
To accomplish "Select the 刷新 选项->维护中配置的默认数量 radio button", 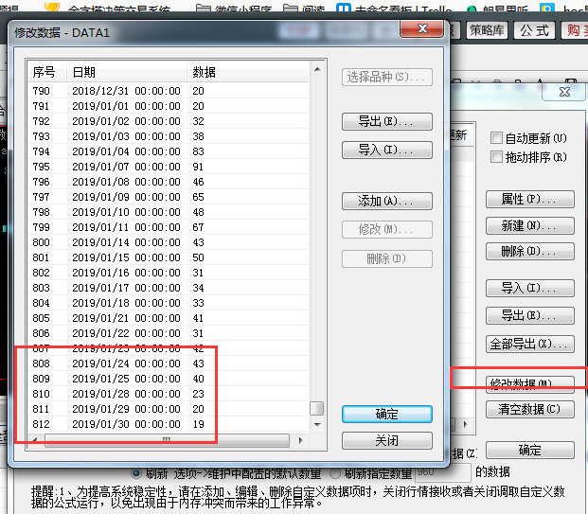I will pos(135,473).
